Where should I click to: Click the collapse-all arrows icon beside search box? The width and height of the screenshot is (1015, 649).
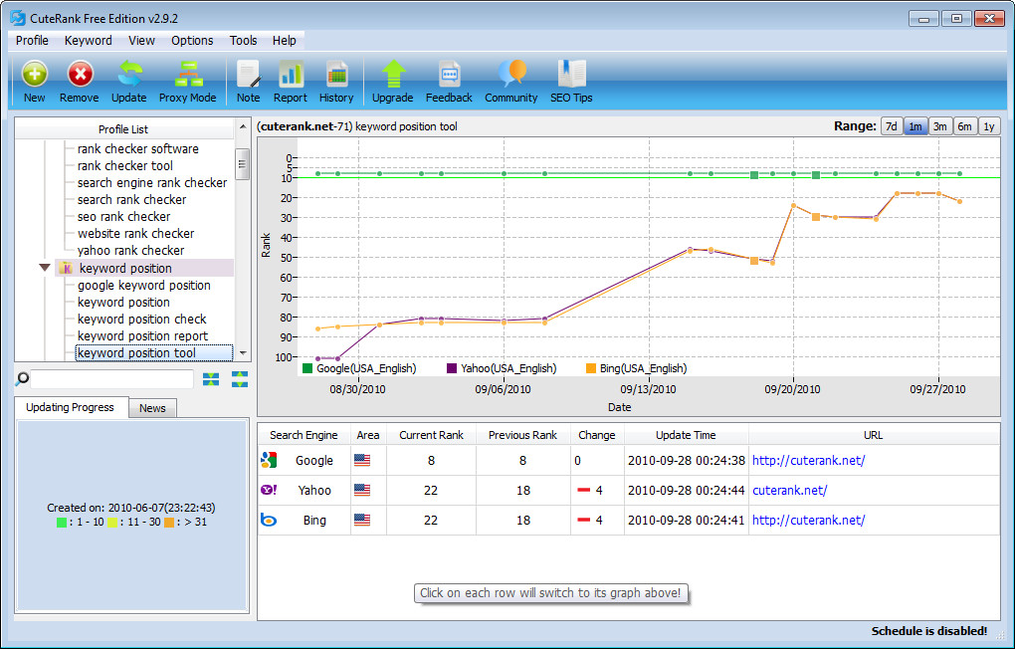coord(211,379)
